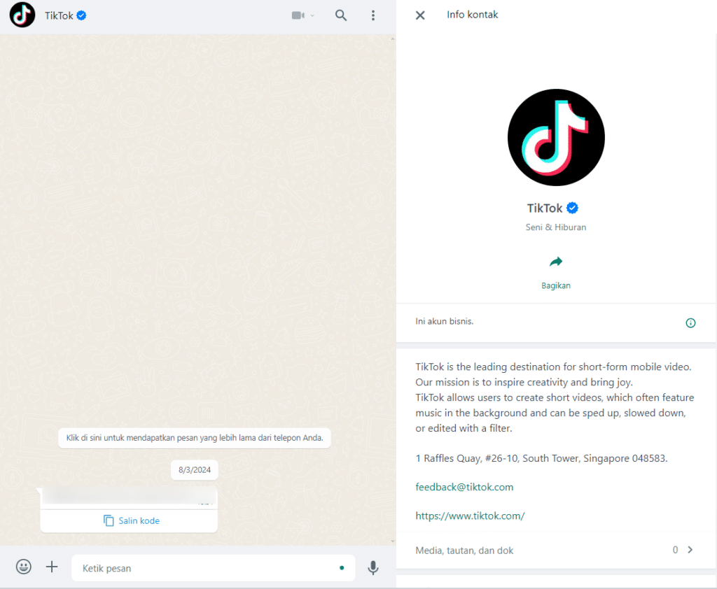Expand the call options dropdown arrow
Image resolution: width=717 pixels, height=589 pixels.
point(313,15)
